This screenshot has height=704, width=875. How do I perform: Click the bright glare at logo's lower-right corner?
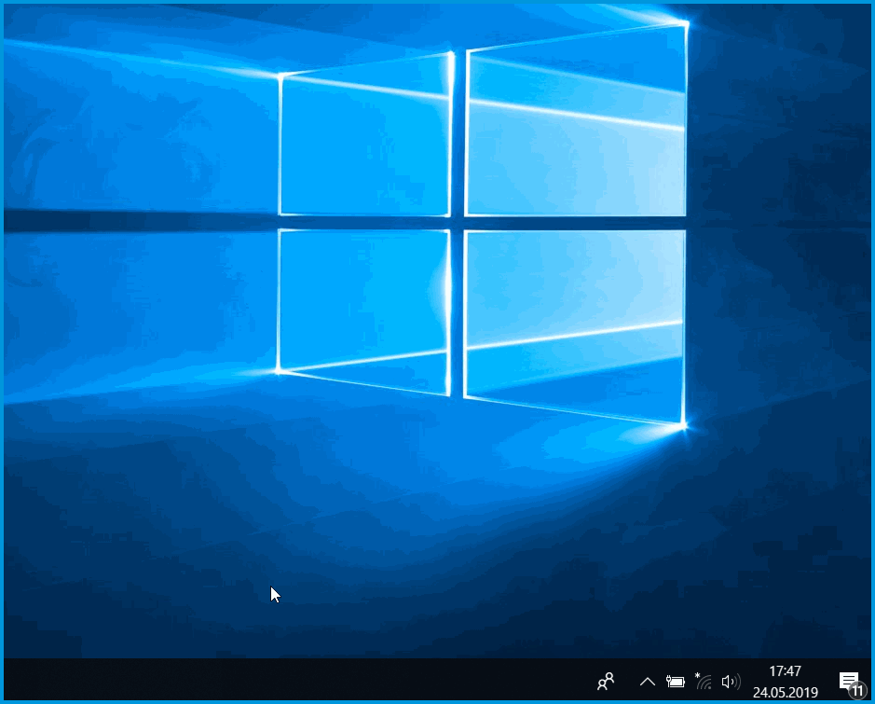684,426
